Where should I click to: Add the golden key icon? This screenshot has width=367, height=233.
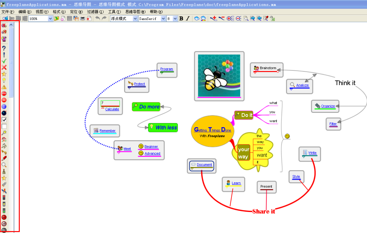point(4,152)
